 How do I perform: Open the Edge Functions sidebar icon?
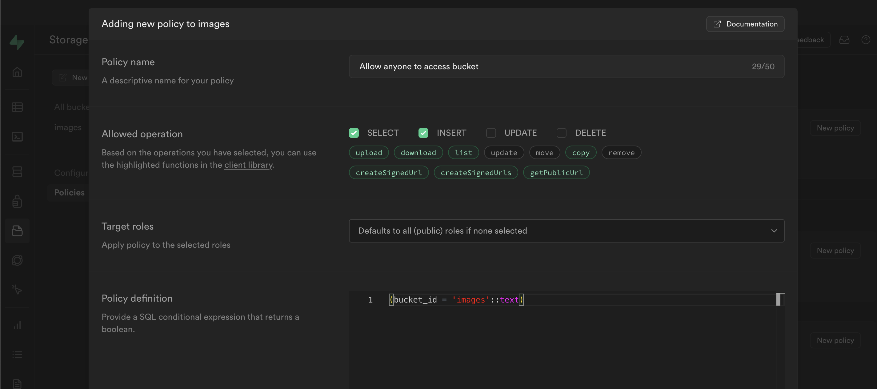coord(17,260)
